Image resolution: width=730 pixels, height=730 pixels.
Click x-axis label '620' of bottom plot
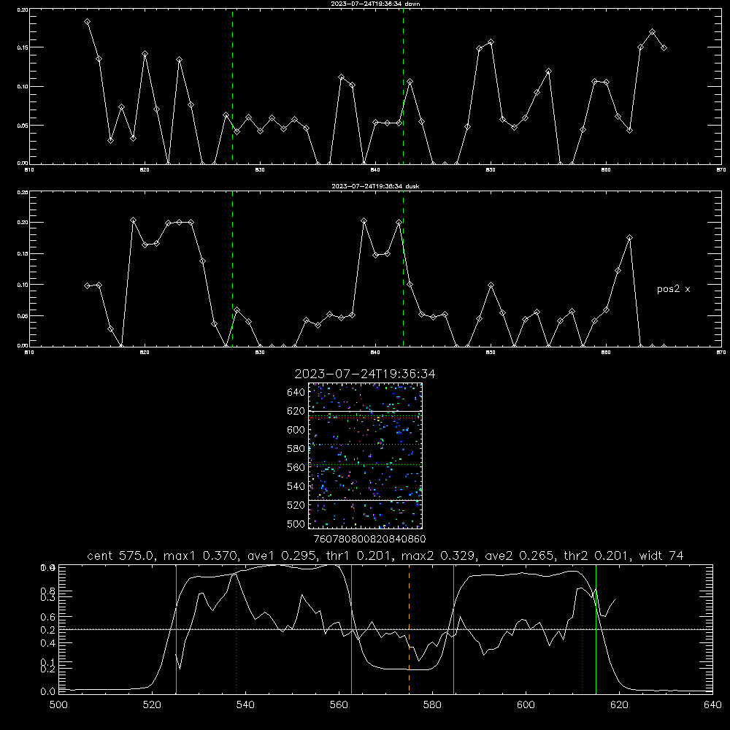coord(619,705)
